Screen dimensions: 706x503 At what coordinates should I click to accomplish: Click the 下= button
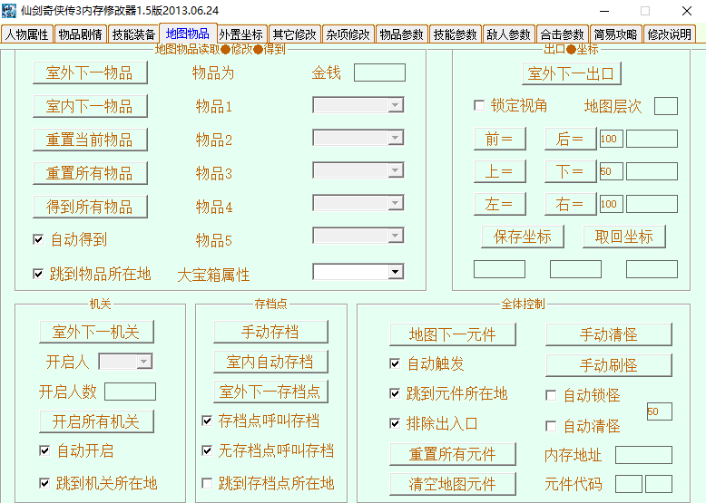click(571, 171)
